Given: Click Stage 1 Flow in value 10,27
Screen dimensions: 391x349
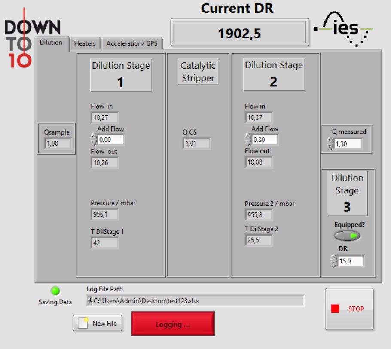Looking at the screenshot, I should point(104,117).
